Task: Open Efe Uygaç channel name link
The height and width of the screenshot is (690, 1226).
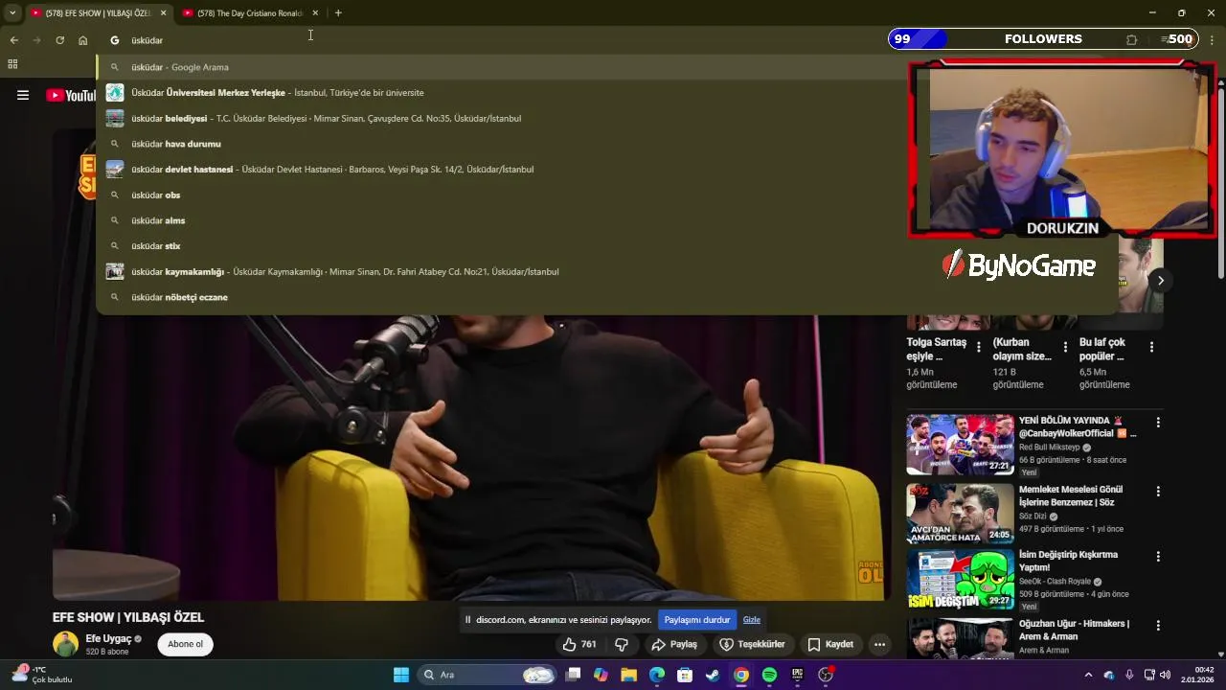Action: coord(108,638)
